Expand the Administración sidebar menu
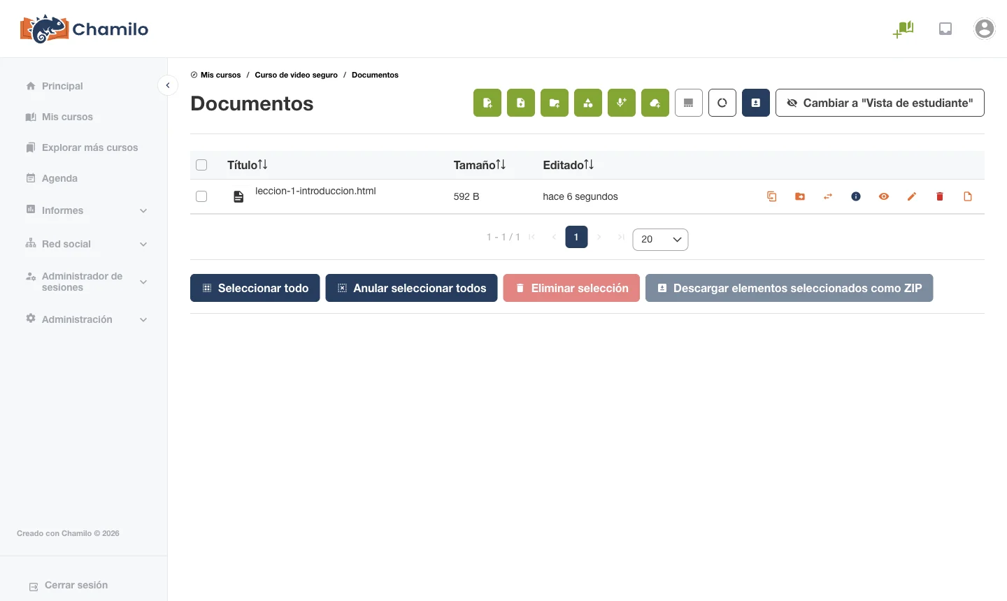 click(87, 319)
